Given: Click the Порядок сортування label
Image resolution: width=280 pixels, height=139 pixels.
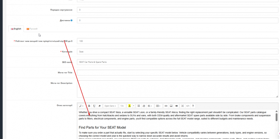Looking at the screenshot, I should [61, 10].
